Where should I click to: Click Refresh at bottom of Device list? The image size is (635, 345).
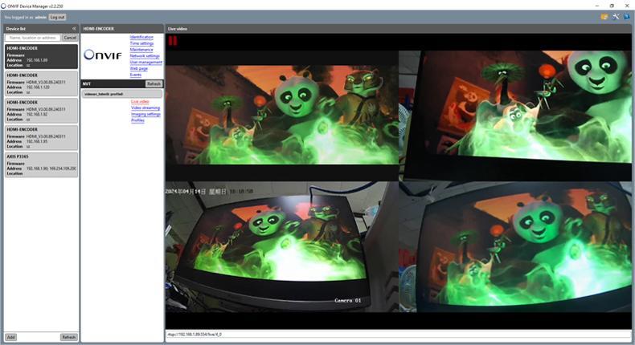click(x=69, y=337)
